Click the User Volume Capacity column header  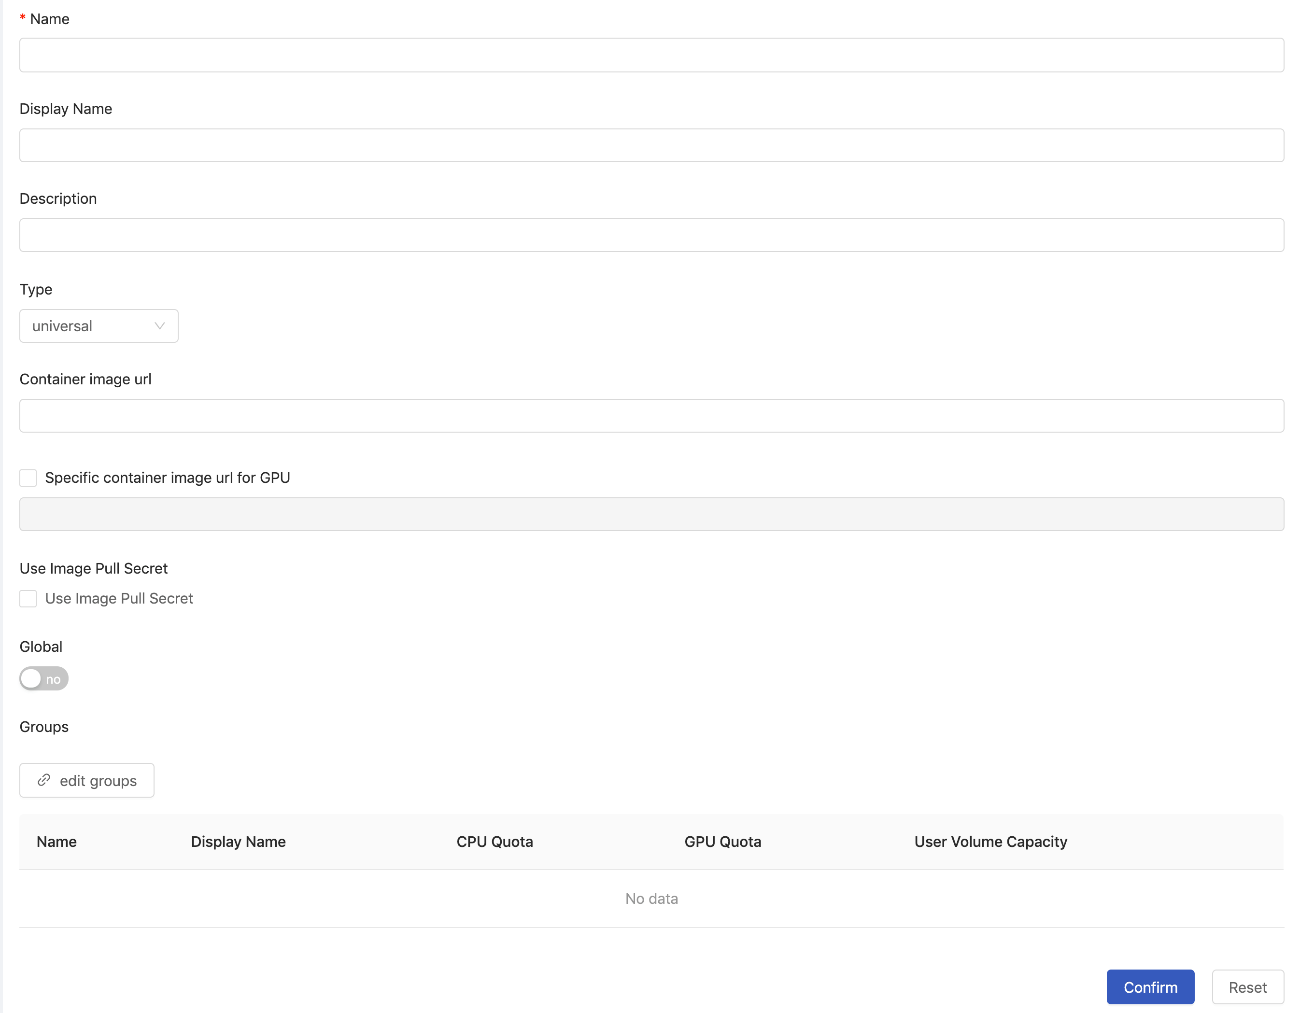(x=990, y=842)
